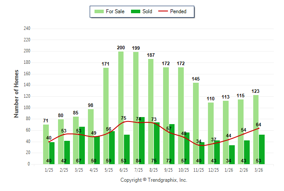Click the Pended line point 75 at 6/25

[124, 121]
